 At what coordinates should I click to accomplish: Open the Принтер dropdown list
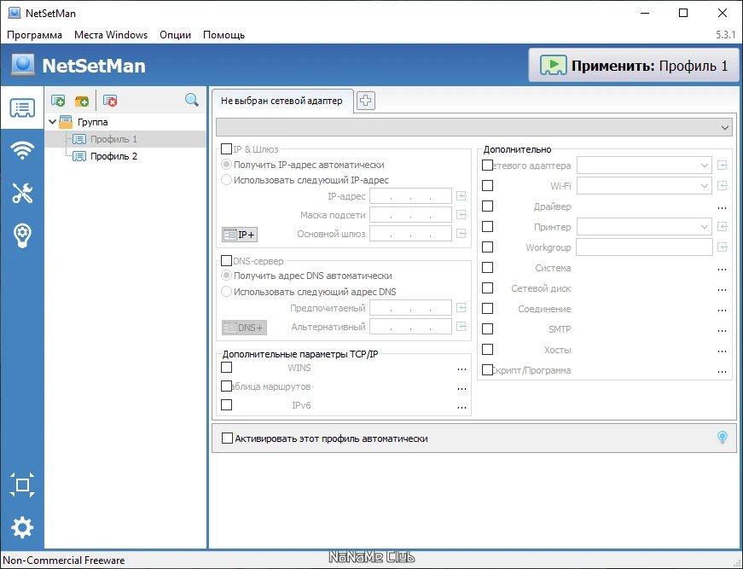point(644,227)
